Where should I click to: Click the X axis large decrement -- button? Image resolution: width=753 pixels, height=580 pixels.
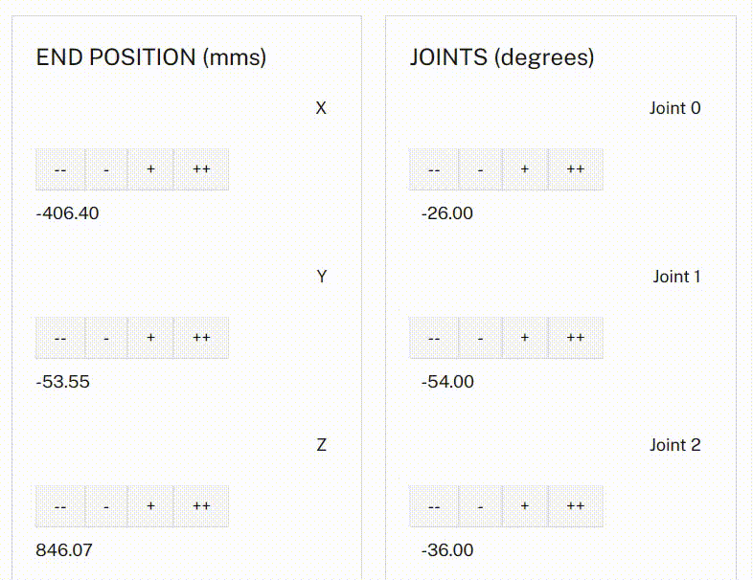tap(60, 169)
